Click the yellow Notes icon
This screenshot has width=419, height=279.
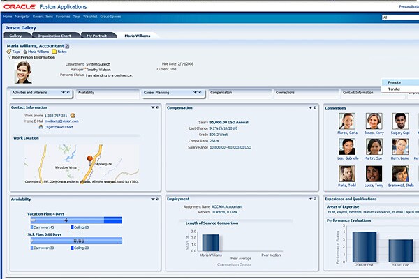pyautogui.click(x=54, y=52)
